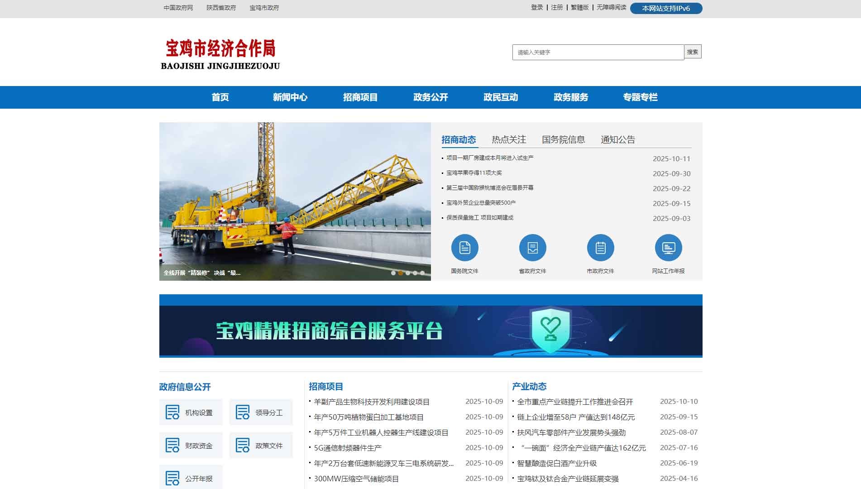Viewport: 861px width, 489px height.
Task: Switch to 热点关注 tab
Action: click(509, 140)
